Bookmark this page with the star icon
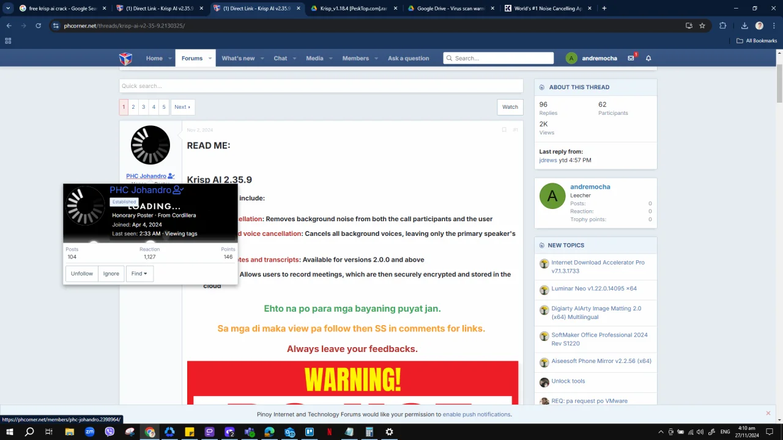The image size is (783, 440). coord(702,26)
